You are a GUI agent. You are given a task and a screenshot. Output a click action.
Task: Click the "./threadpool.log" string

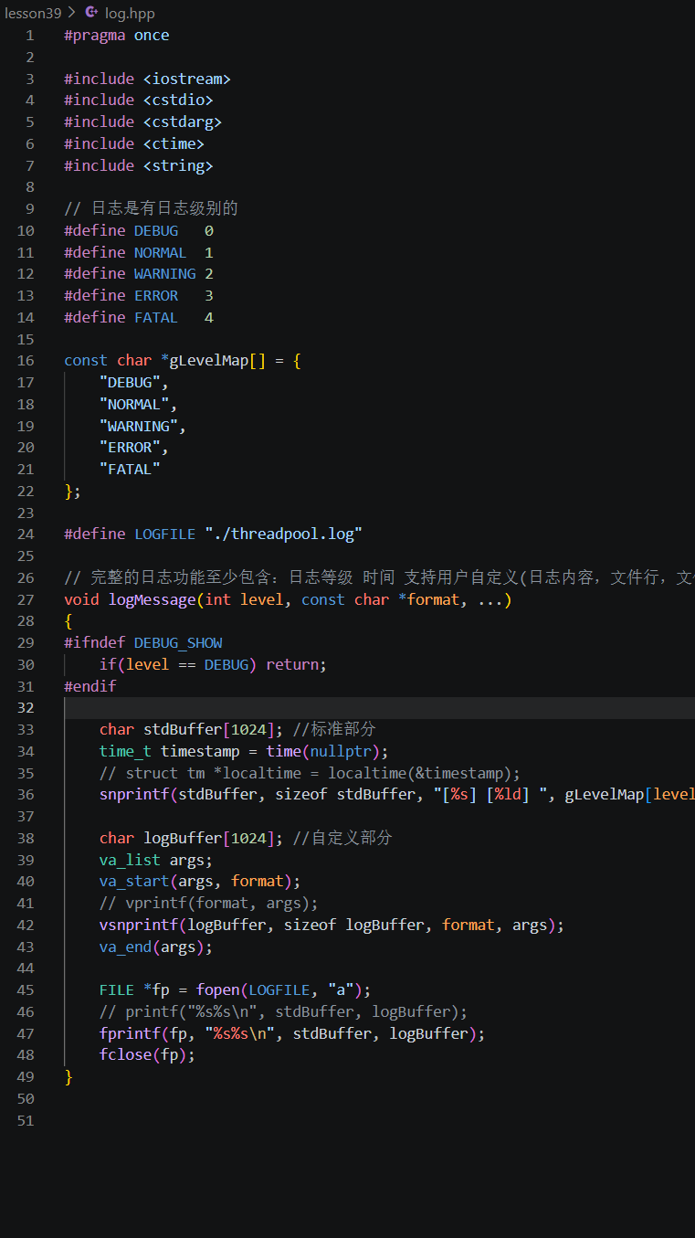pos(284,534)
